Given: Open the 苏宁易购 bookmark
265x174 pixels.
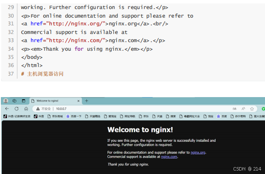Looking at the screenshot, I should click(x=238, y=116).
